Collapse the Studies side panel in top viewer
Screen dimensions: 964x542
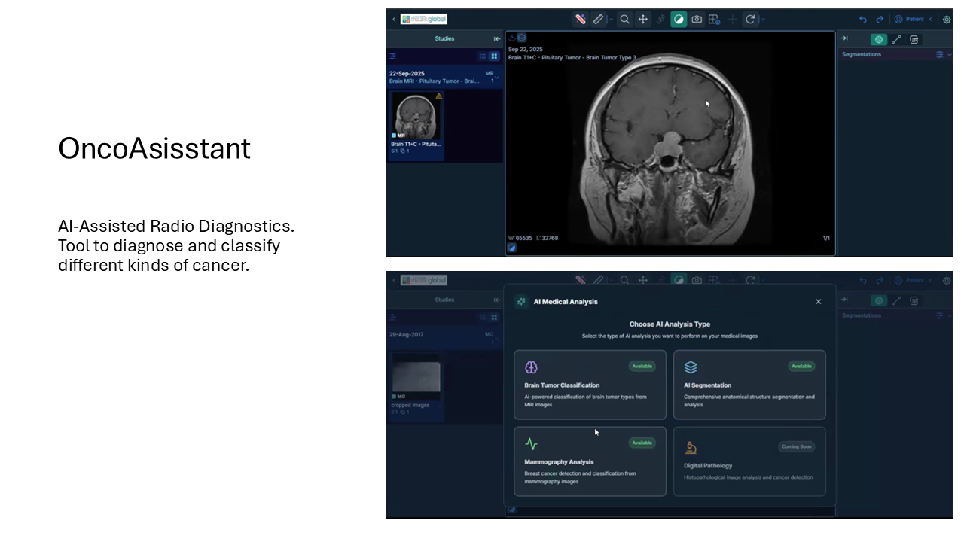(497, 39)
